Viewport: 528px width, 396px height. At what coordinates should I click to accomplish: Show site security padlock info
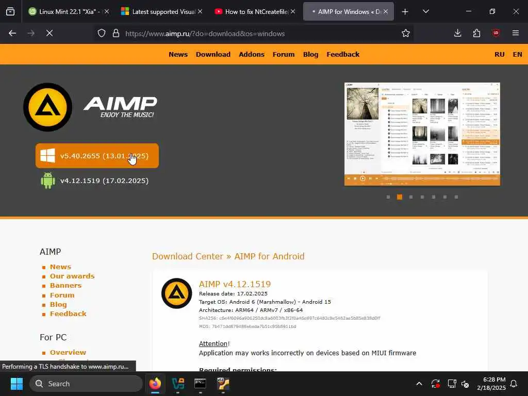point(116,34)
